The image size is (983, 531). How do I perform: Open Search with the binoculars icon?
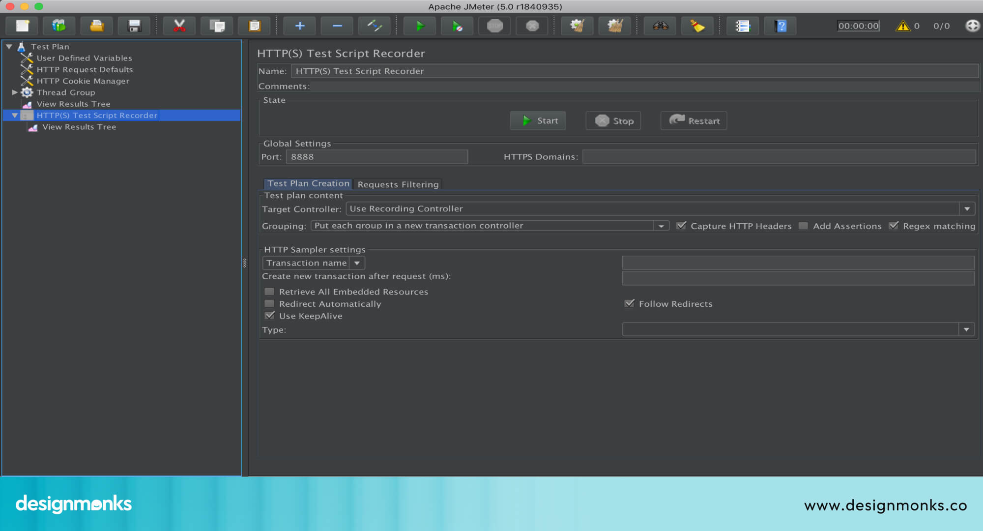(660, 26)
